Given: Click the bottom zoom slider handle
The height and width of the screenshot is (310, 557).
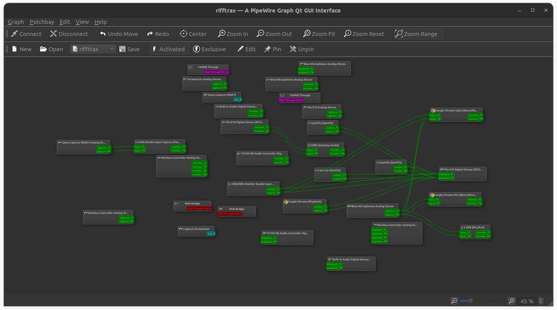Looking at the screenshot, I should (x=470, y=301).
